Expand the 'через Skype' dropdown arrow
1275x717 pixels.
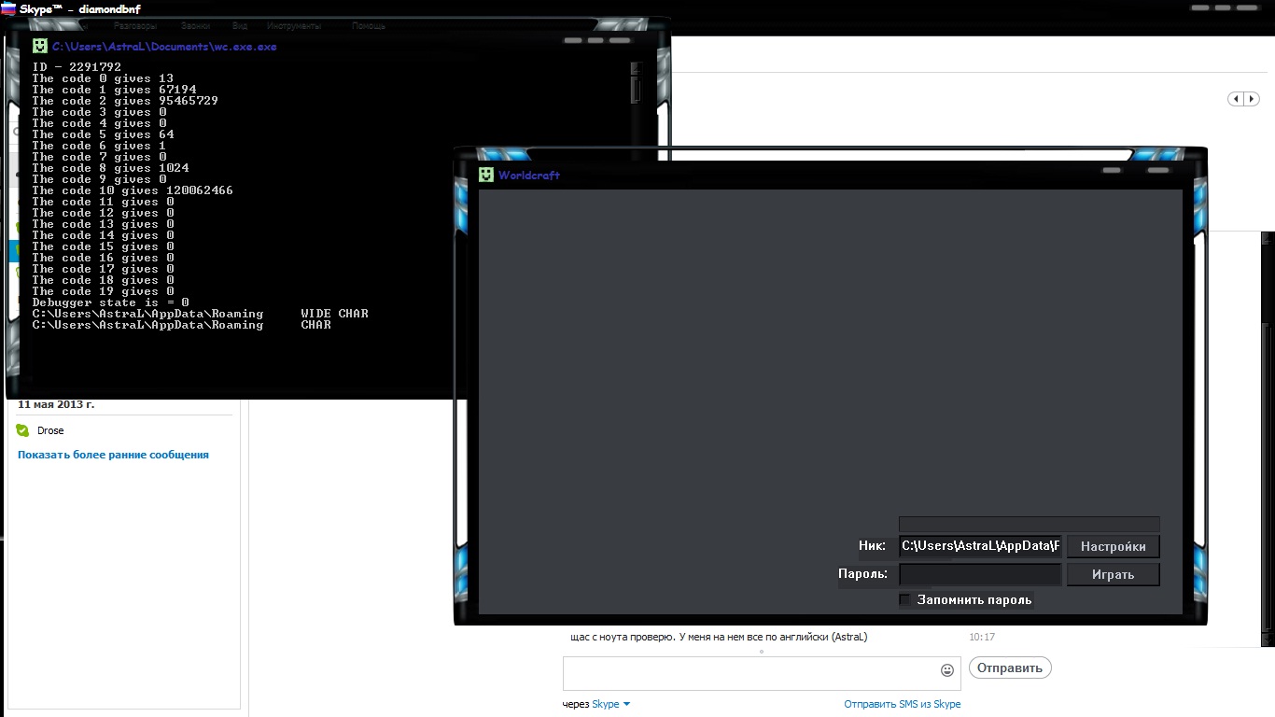click(x=626, y=704)
